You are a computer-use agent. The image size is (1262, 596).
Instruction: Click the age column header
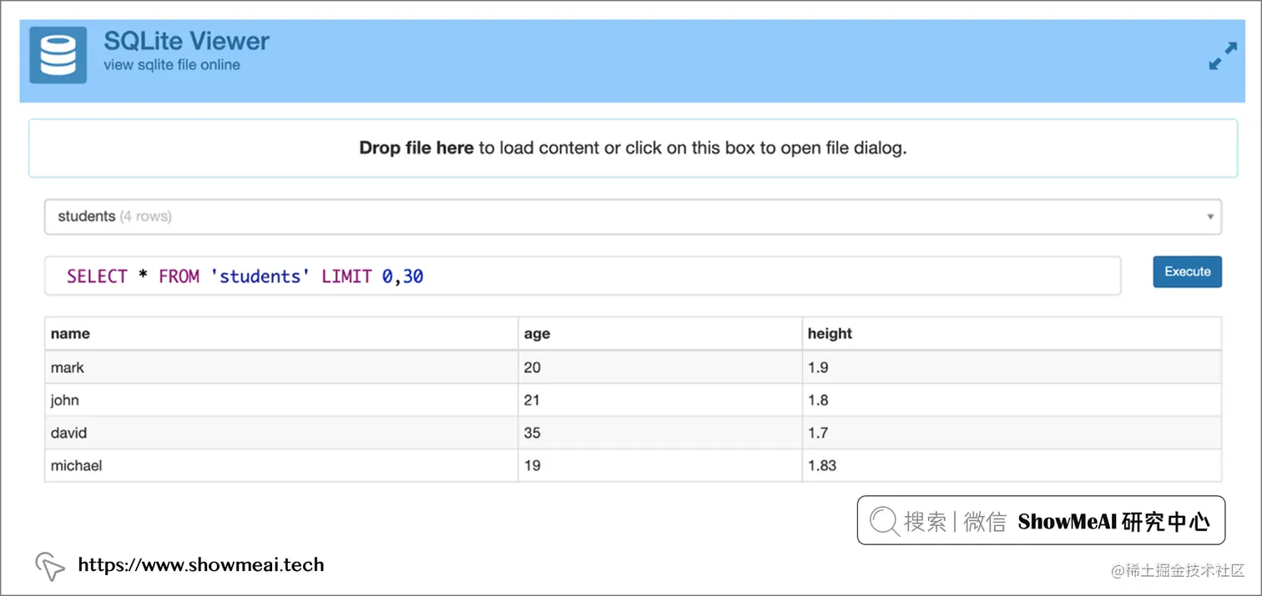click(660, 333)
